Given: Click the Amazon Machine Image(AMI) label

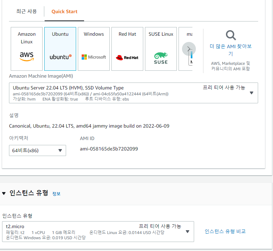Looking at the screenshot, I should click(41, 76).
